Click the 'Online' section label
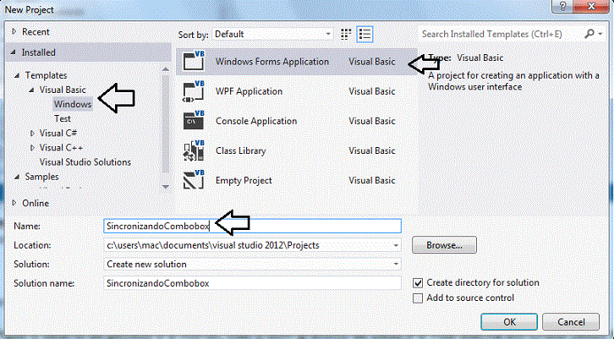614x339 pixels. [36, 203]
